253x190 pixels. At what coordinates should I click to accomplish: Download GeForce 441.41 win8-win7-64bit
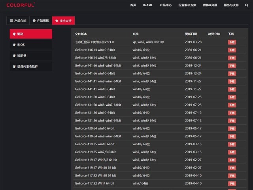(232, 82)
